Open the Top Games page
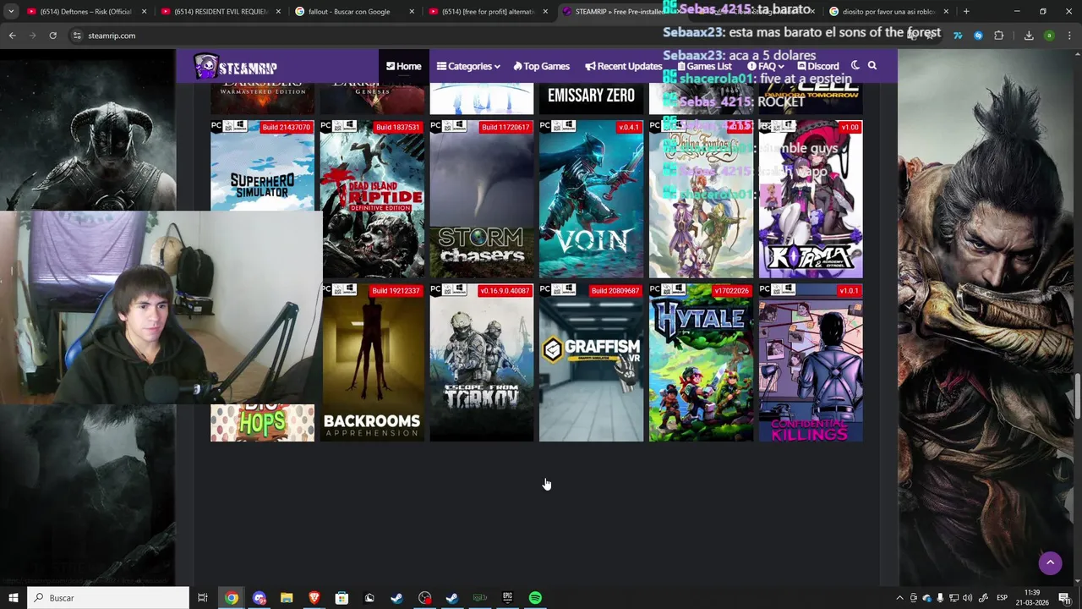This screenshot has width=1082, height=609. tap(541, 66)
